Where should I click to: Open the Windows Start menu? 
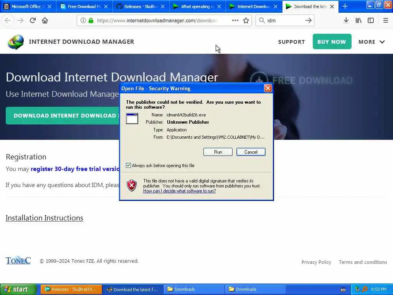[x=18, y=290]
